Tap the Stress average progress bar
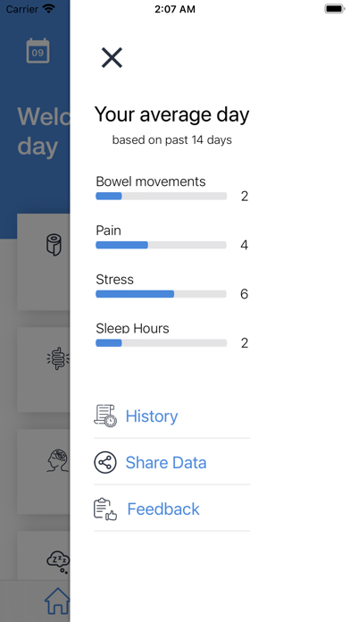This screenshot has width=350, height=622. (x=162, y=294)
